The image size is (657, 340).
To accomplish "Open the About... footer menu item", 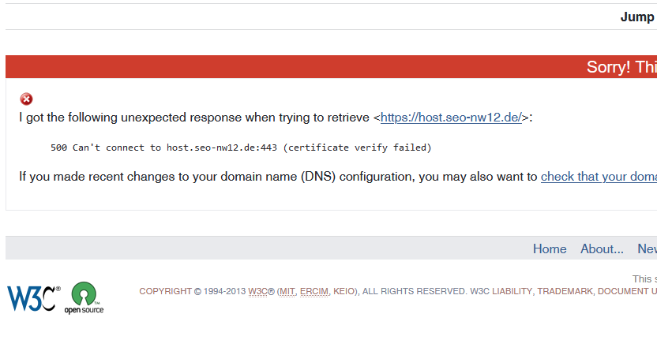I will tap(602, 248).
